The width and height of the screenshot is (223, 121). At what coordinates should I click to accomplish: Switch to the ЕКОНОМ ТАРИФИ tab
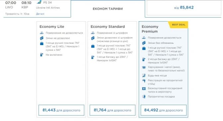tap(108, 9)
